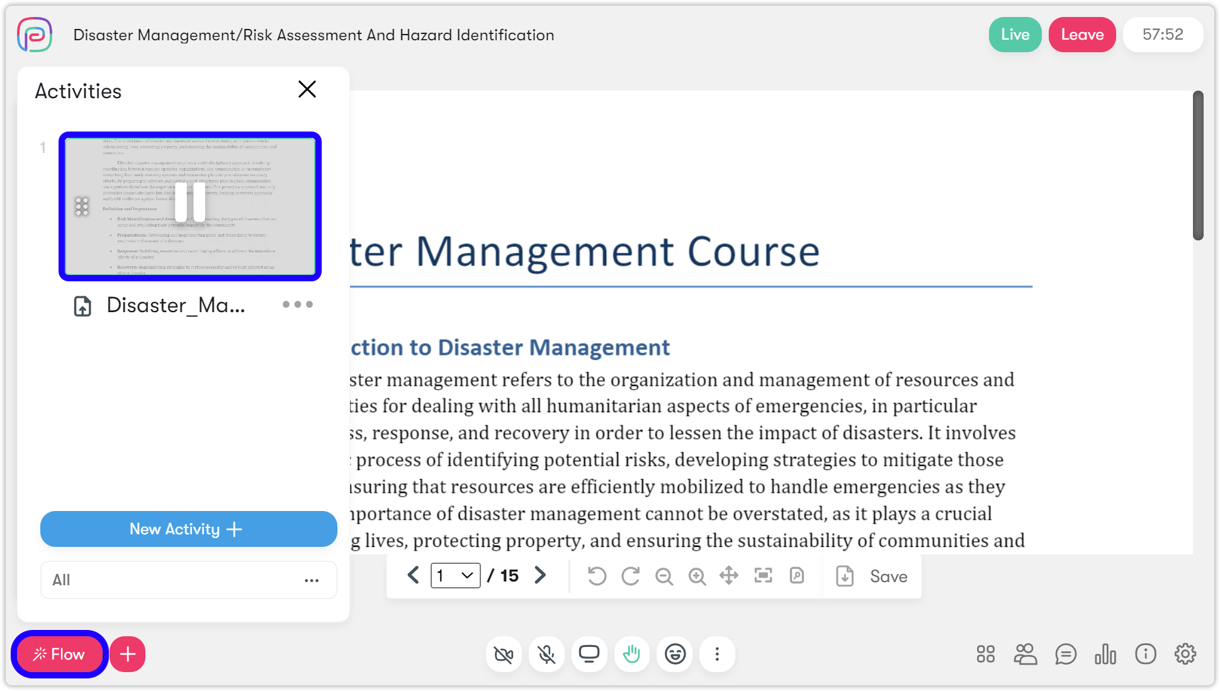This screenshot has height=691, width=1220.
Task: Open the settings gear
Action: click(1185, 654)
